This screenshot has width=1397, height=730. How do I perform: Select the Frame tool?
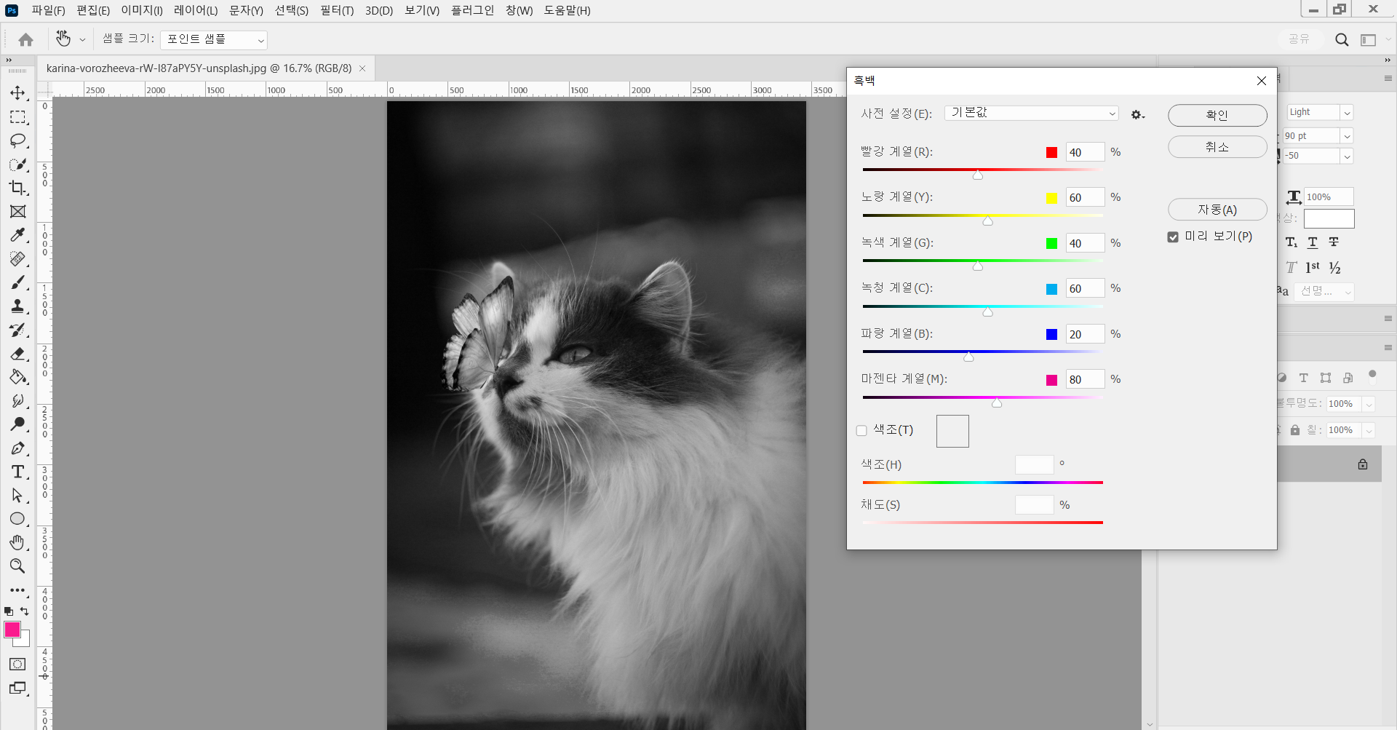pyautogui.click(x=17, y=212)
